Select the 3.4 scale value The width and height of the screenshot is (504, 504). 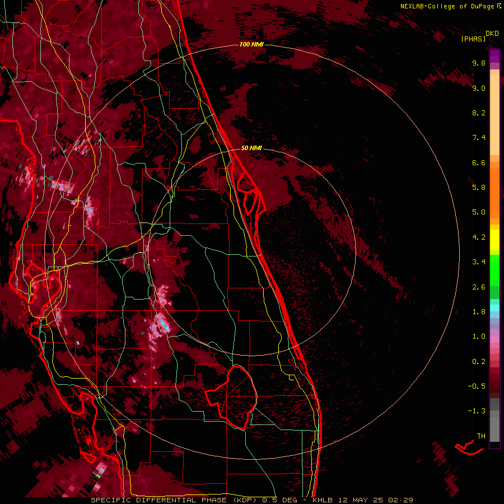coord(479,262)
